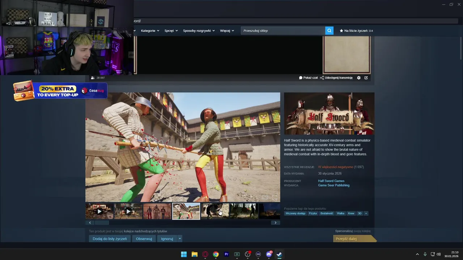Click the plus button to add tags
The height and width of the screenshot is (260, 463).
pos(366,213)
